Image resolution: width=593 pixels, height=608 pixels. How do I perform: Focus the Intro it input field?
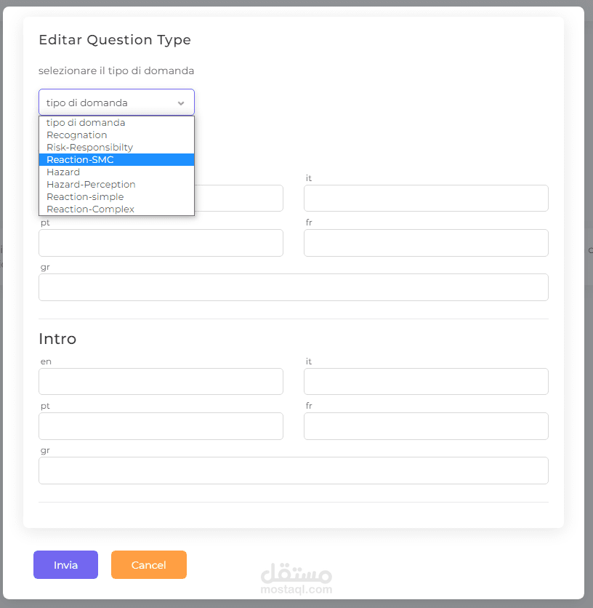426,382
